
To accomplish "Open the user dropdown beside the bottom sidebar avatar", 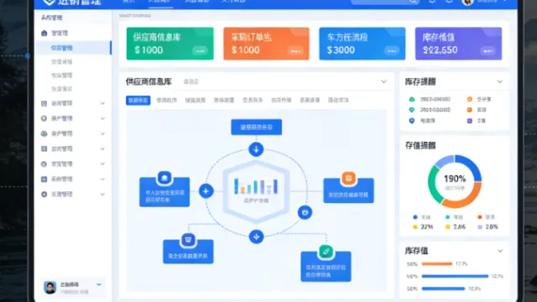I will pyautogui.click(x=99, y=284).
